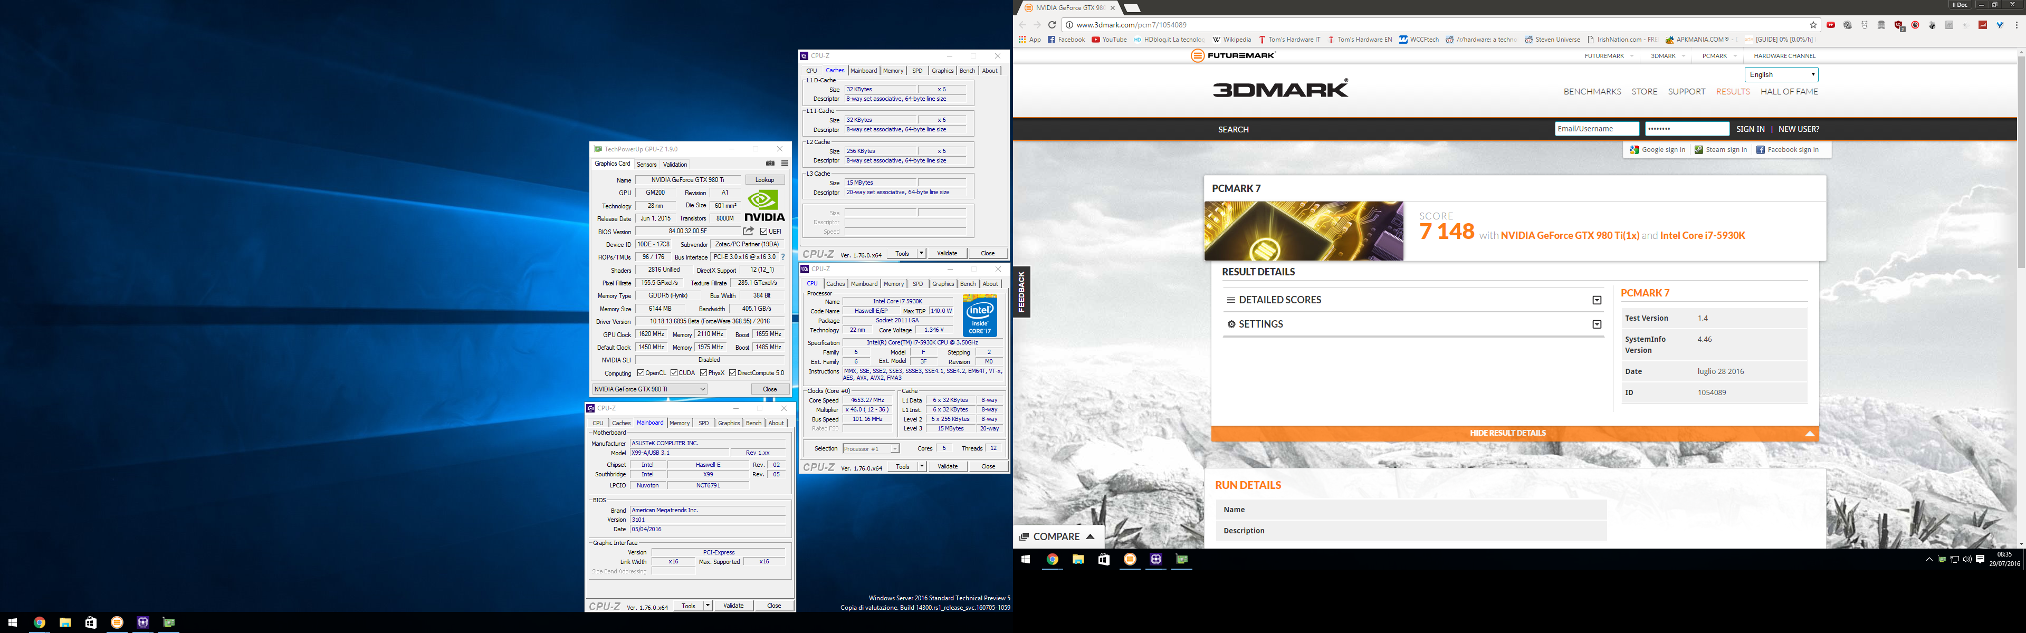
Task: Focus the Email/Username field
Action: 1597,129
